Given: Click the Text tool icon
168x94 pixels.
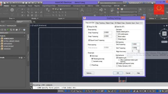Looking at the screenshot, I should click(x=82, y=10).
